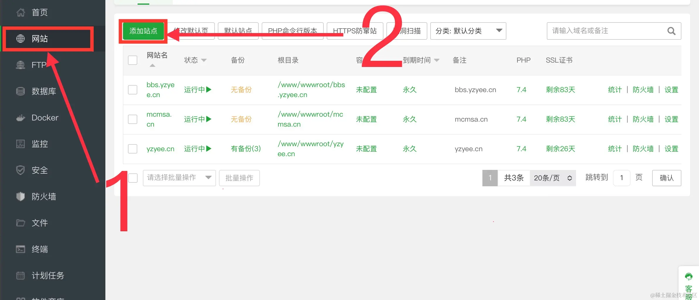Click 未配置 link for bbs.yzyee.cn
Viewport: 699px width, 300px height.
click(366, 90)
